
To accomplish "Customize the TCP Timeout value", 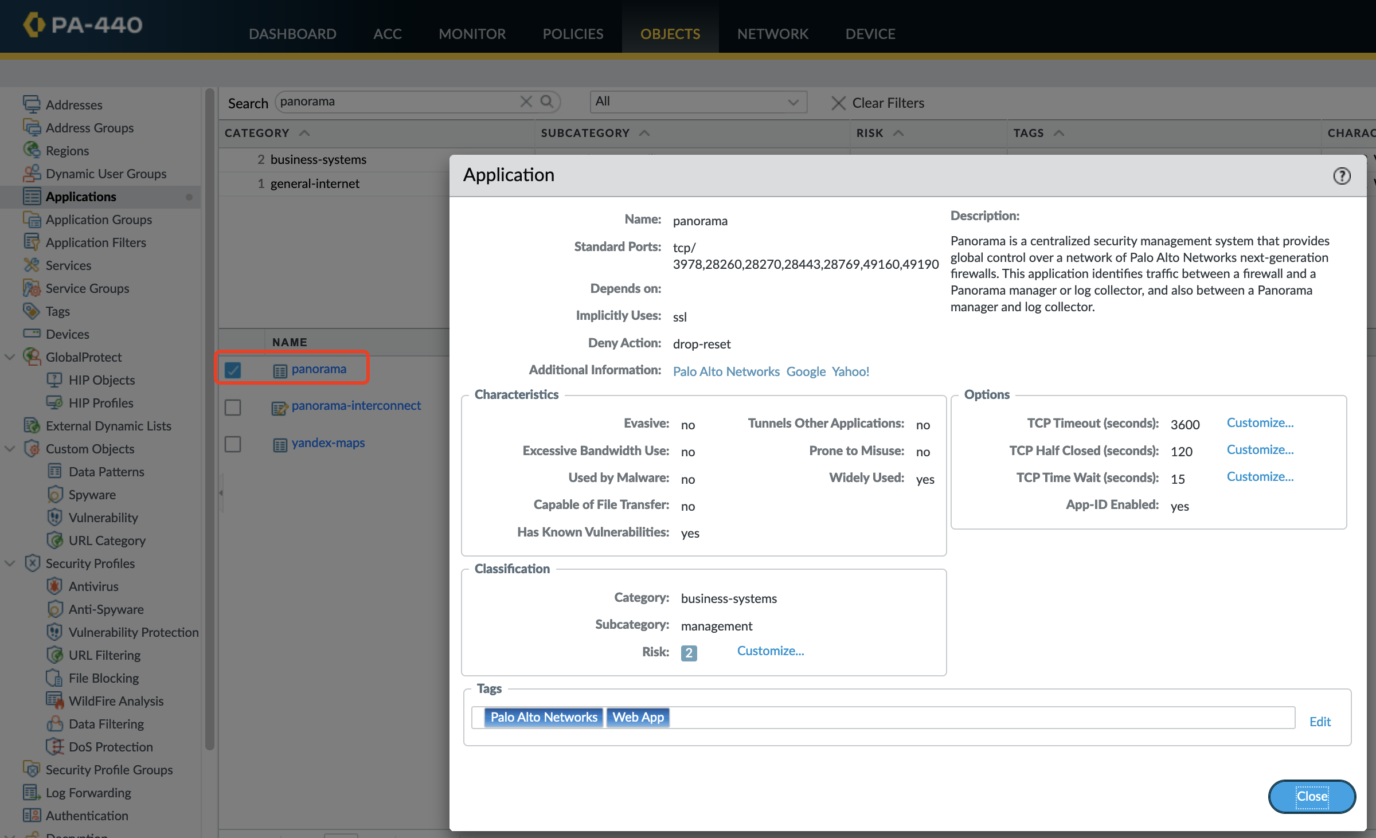I will [x=1260, y=422].
